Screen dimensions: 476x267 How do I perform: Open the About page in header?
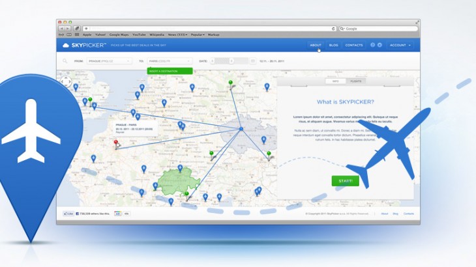click(316, 45)
